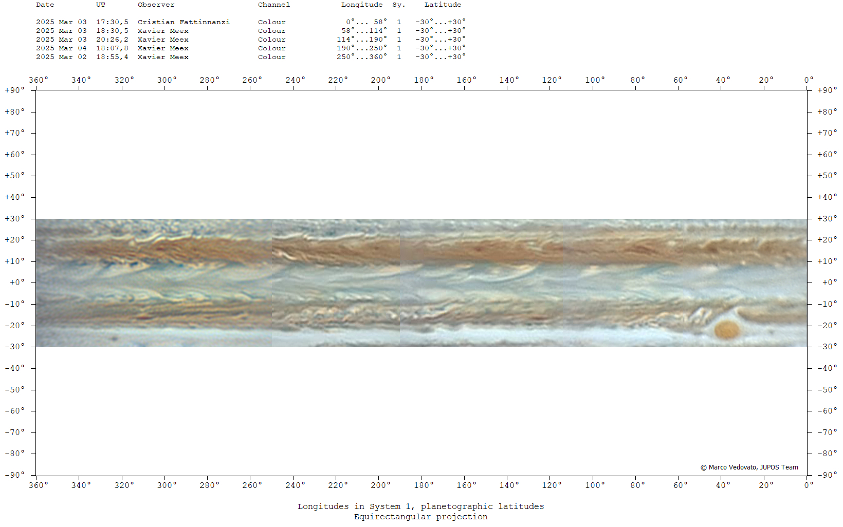Click "40°" on the top longitude axis

[723, 80]
